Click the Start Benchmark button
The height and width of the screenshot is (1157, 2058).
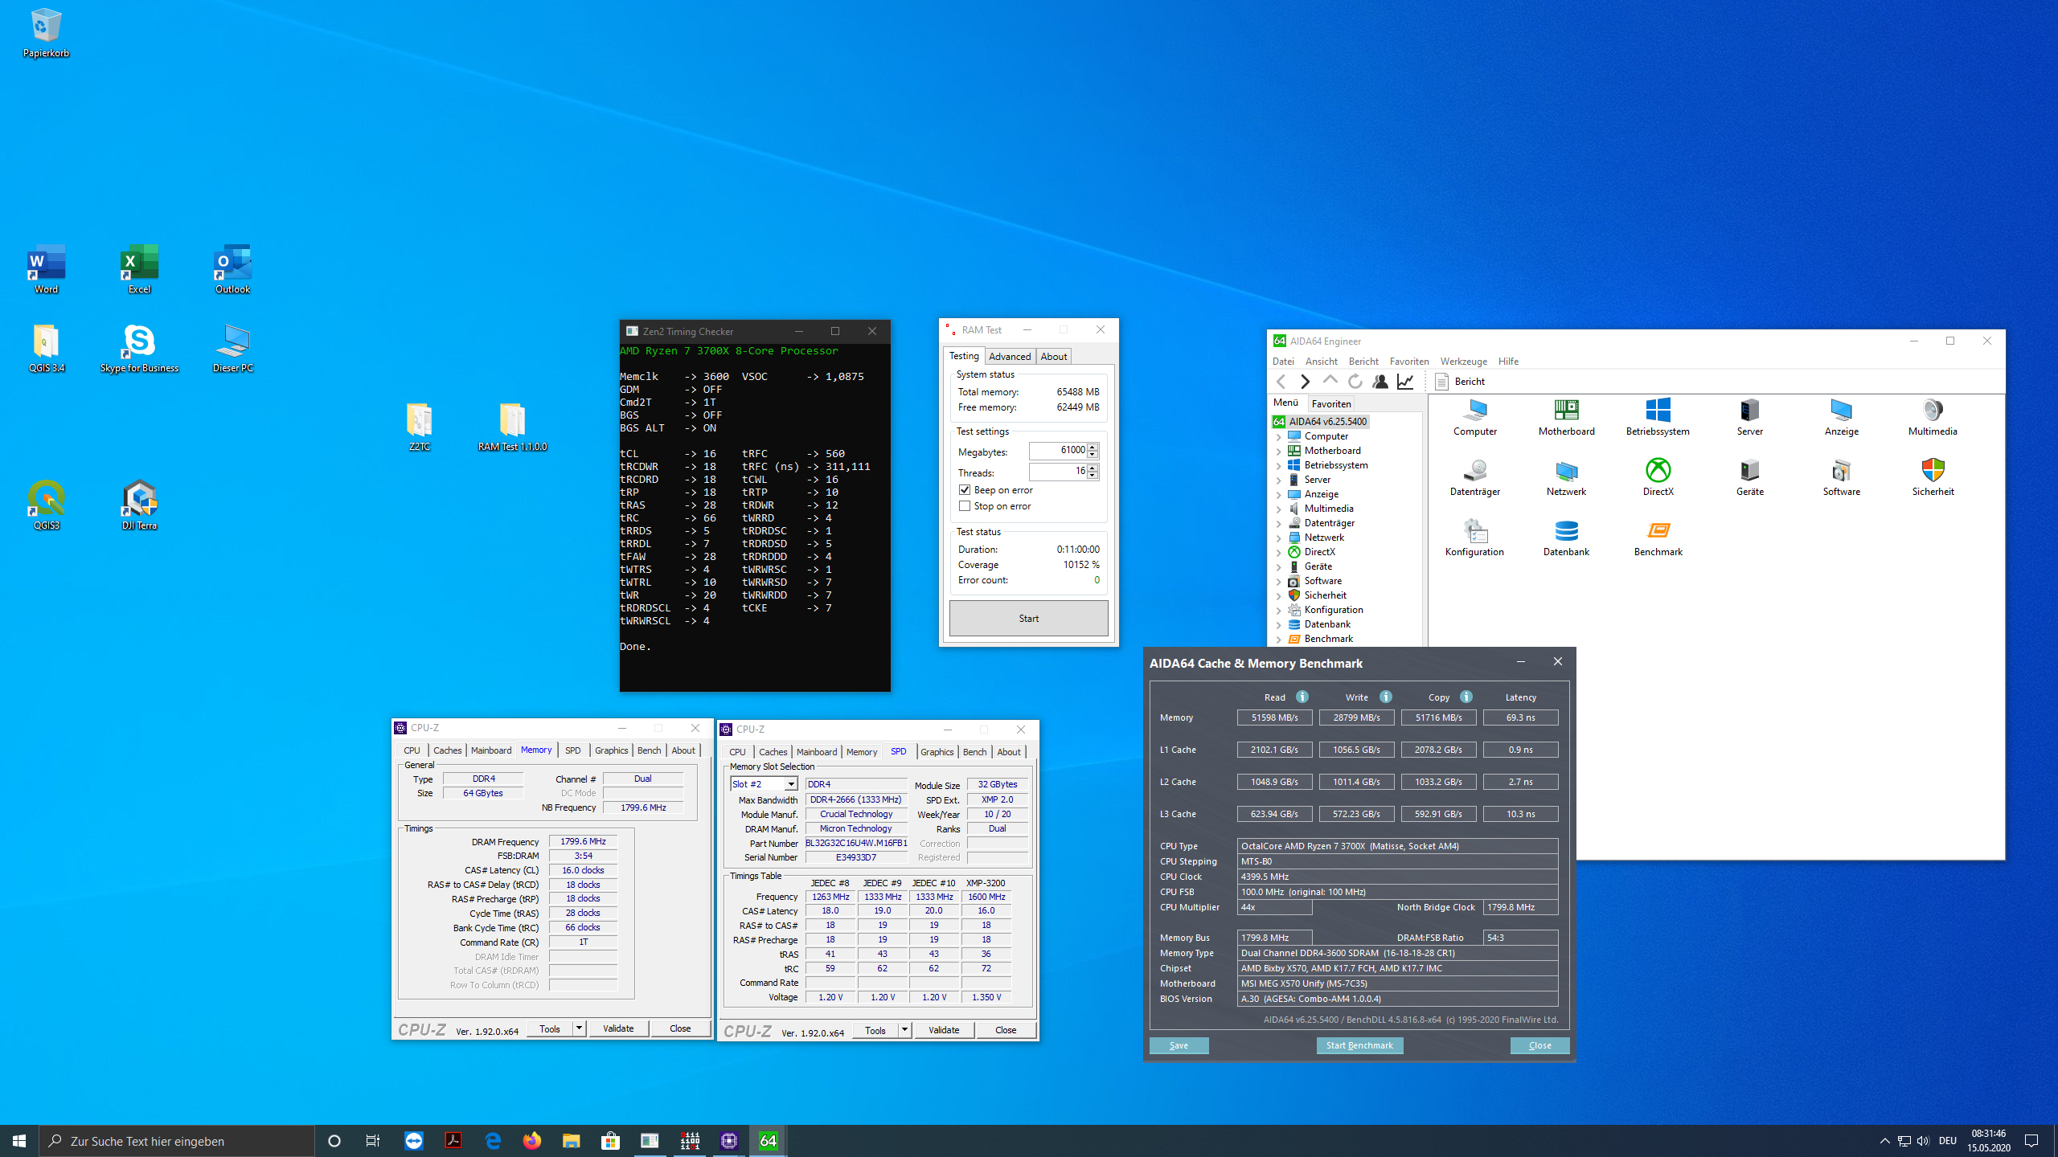[1359, 1045]
